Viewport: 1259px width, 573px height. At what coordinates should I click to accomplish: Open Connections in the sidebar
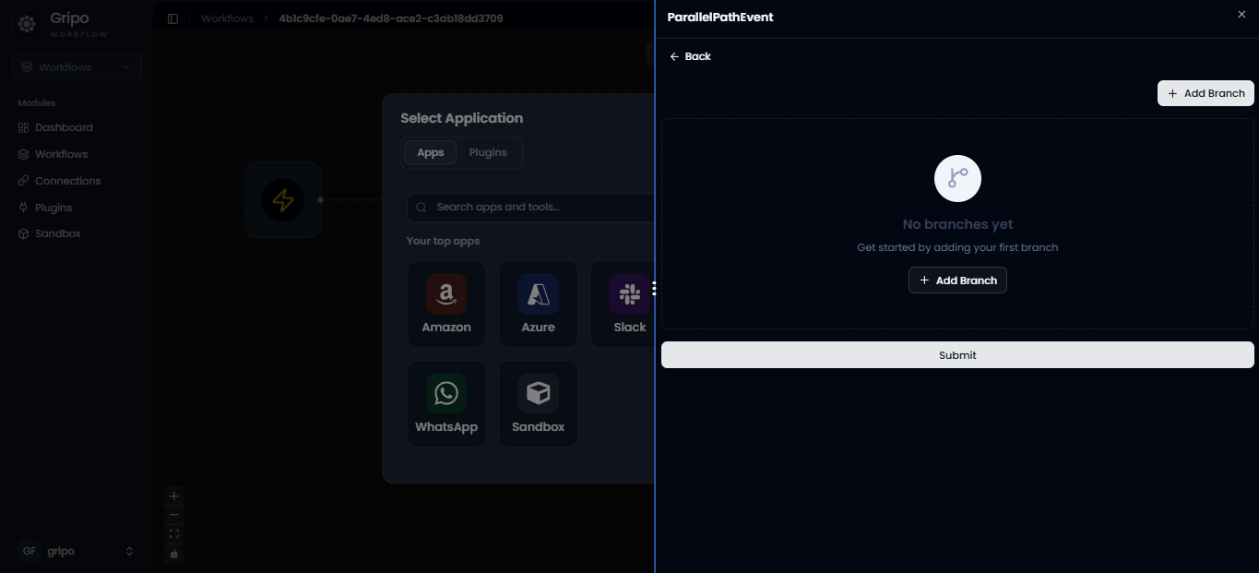coord(67,181)
